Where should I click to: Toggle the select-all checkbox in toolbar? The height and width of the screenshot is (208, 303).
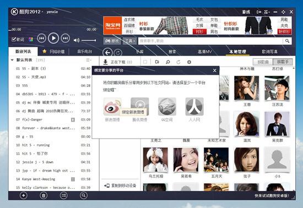145,62
